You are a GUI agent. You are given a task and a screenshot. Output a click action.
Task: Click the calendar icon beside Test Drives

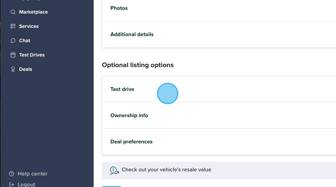tap(13, 55)
